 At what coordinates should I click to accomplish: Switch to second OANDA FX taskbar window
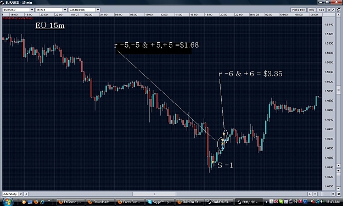click(x=219, y=202)
